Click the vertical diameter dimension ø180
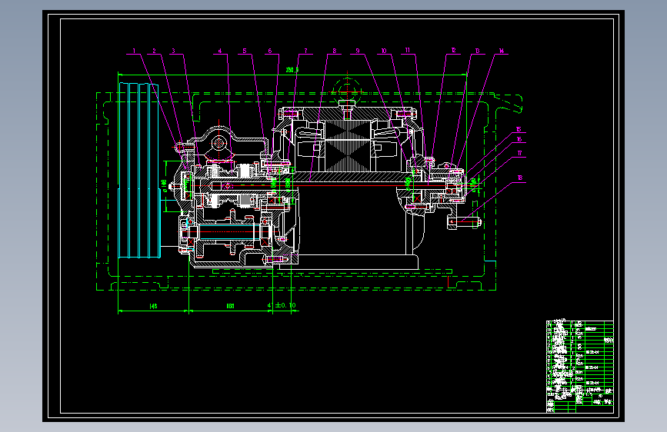The image size is (667, 432). [x=164, y=185]
